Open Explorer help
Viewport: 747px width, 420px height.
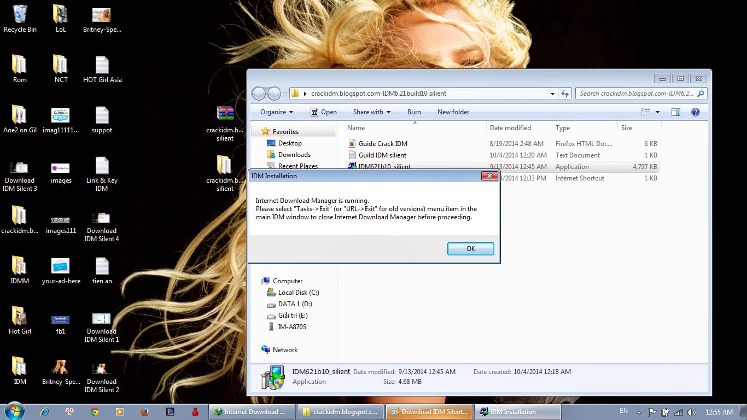coord(696,112)
